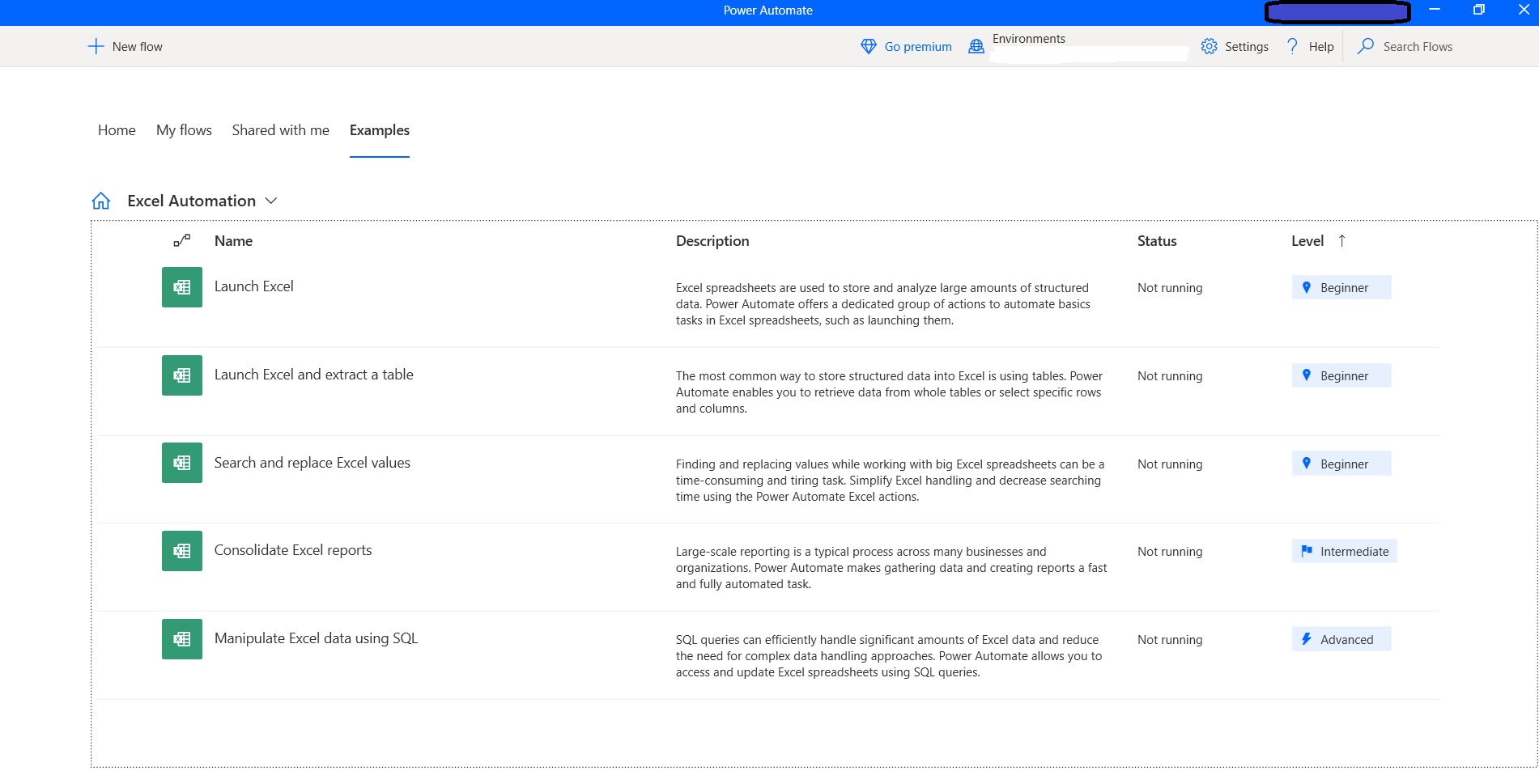The image size is (1539, 771).
Task: Click Excel icon for Manipulate Excel data using SQL
Action: click(x=182, y=639)
